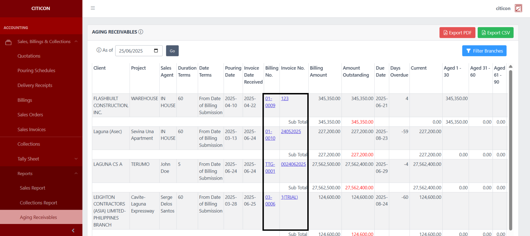Open the calendar picker in date field
Viewport: 530px width, 236px height.
156,51
